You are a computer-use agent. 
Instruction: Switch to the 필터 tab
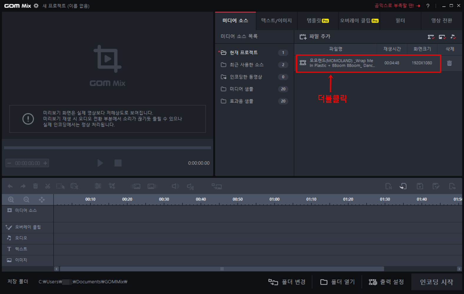(x=400, y=21)
